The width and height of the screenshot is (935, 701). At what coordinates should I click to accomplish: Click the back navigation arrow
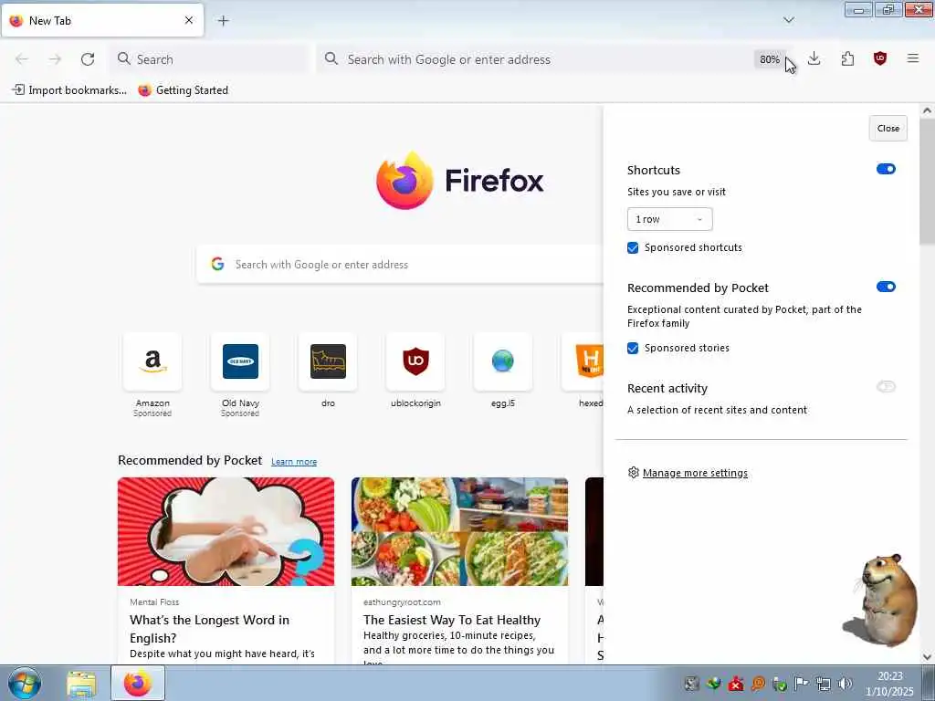[22, 59]
